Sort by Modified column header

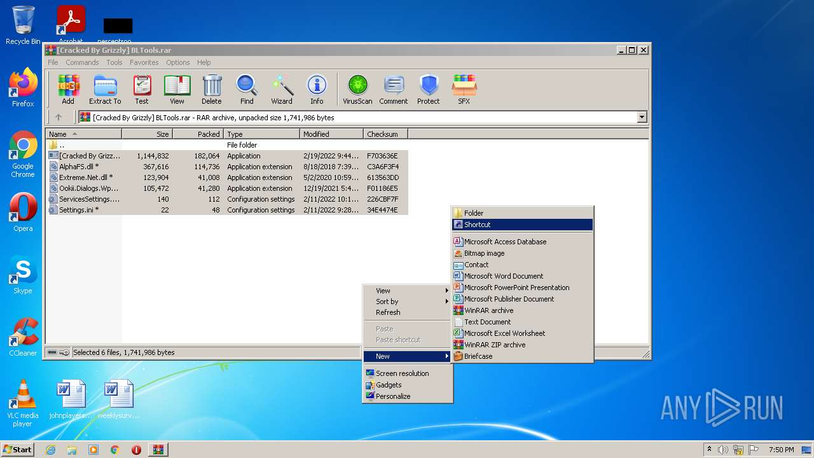click(x=331, y=134)
